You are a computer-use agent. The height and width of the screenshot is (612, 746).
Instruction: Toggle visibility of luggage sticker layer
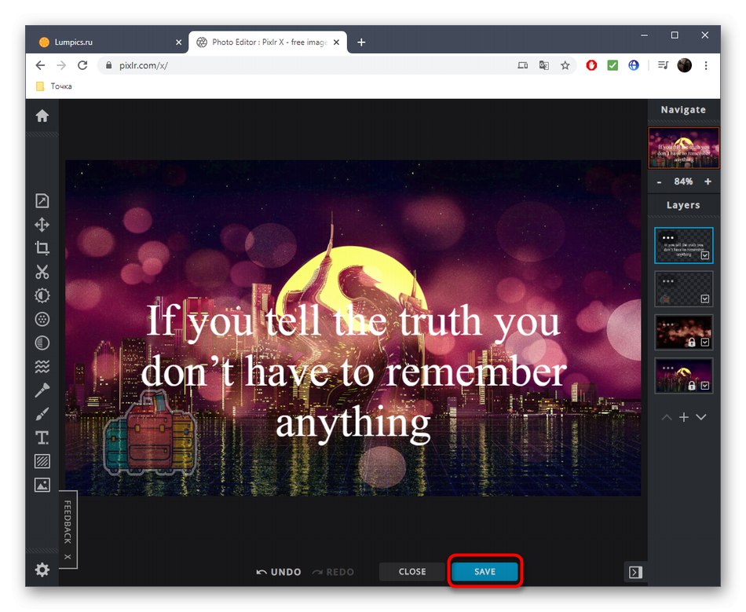705,299
